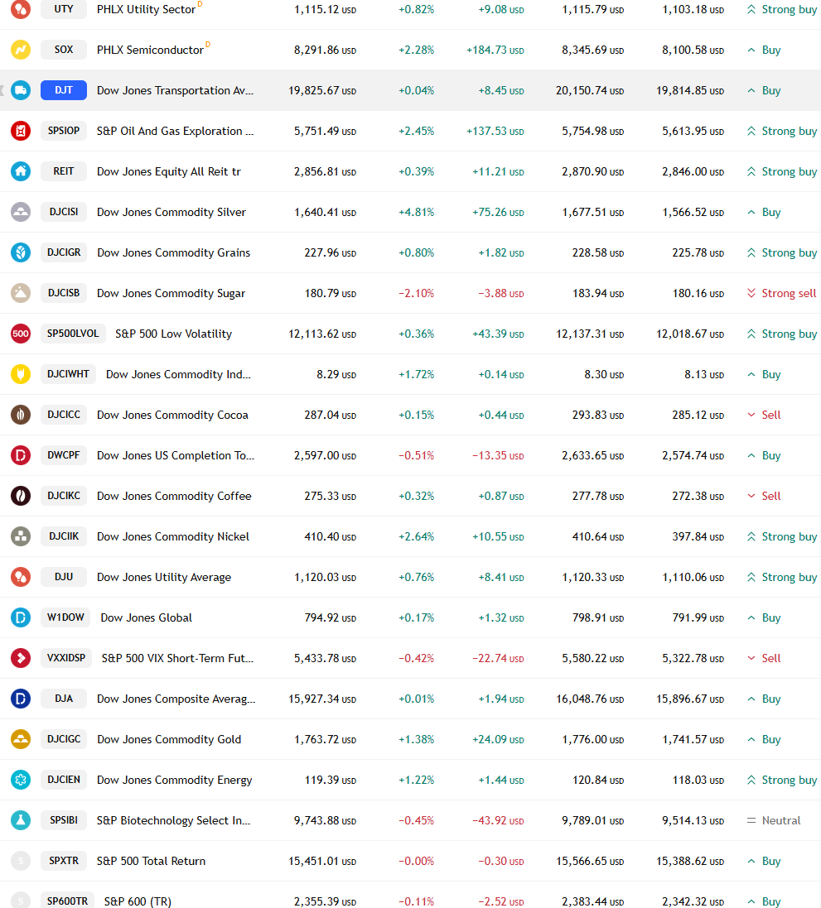The image size is (821, 908).
Task: Open S&P 500 Total Return link
Action: point(152,861)
